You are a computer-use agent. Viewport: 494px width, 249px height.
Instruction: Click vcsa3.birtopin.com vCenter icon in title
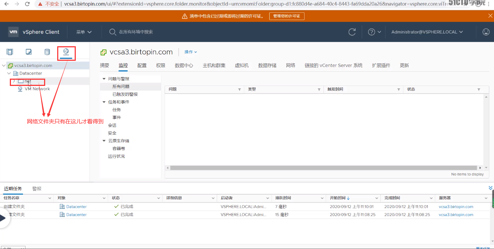[x=104, y=52]
